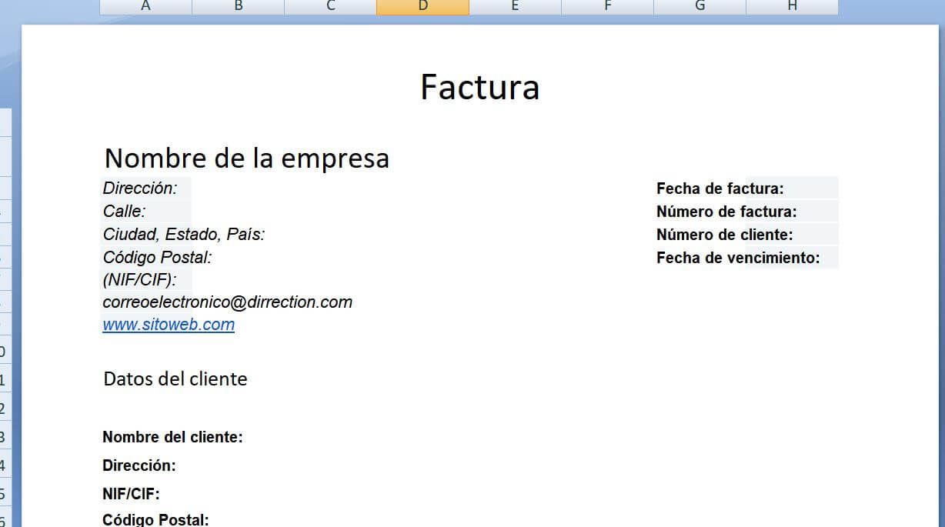Select column H header
This screenshot has width=945, height=527.
[791, 6]
